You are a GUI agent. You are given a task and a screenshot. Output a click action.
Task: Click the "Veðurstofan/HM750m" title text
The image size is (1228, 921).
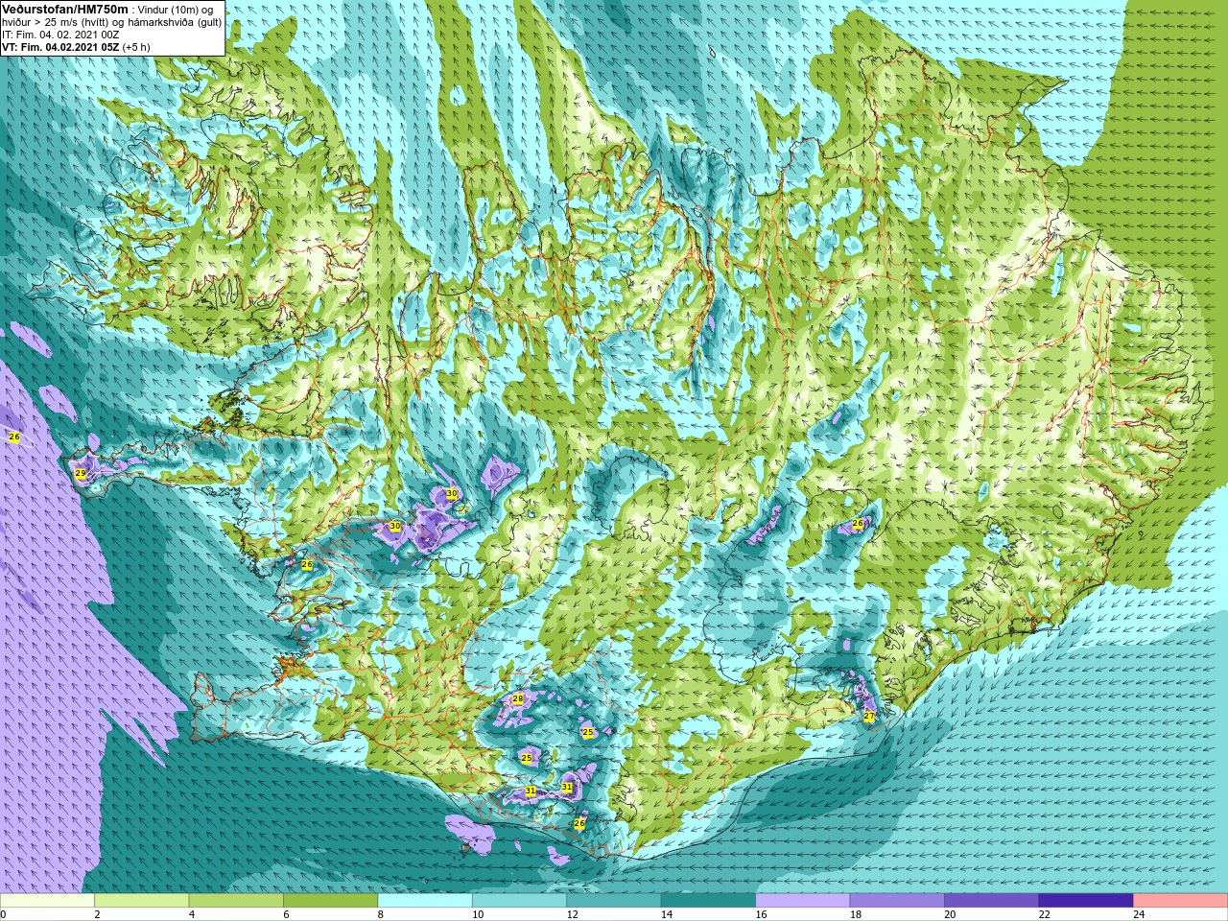(x=65, y=9)
